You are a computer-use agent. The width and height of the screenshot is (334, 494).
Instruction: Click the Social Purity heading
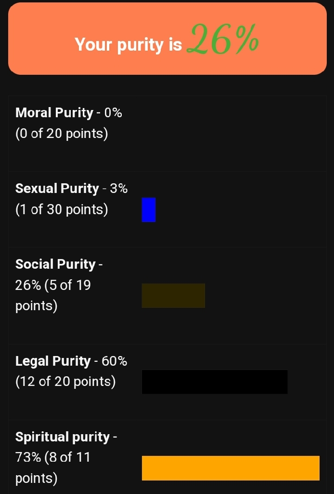click(55, 264)
